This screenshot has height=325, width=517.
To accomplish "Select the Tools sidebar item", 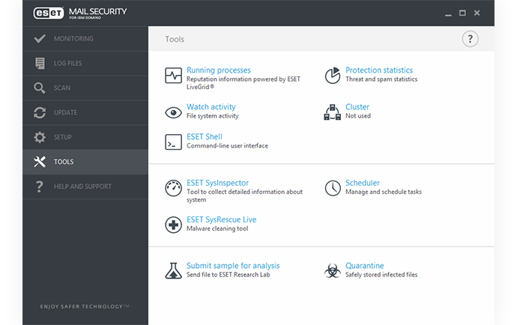I will [85, 162].
